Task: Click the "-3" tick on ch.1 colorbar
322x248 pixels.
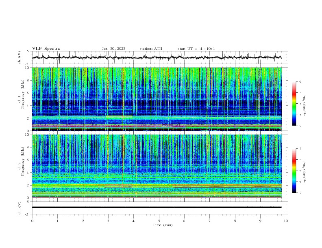Action: 300,81
